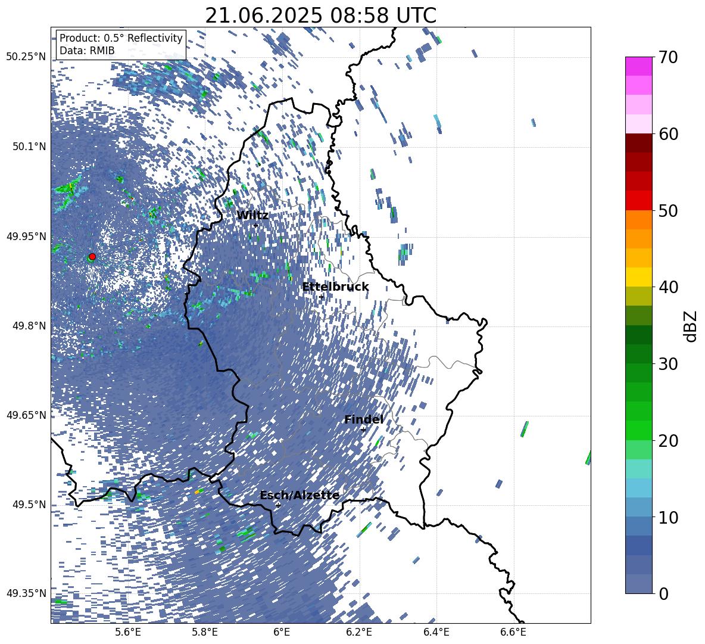
Task: Click the Wiltz location cross marker
Action: click(256, 226)
